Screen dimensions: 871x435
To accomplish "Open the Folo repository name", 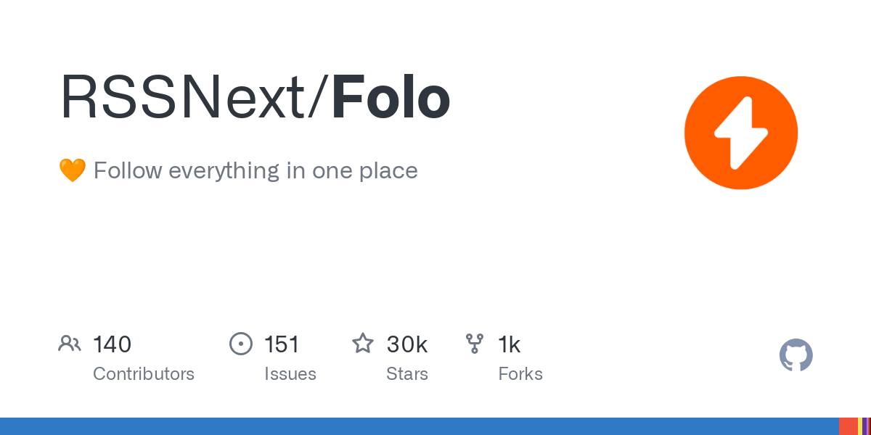I will 391,98.
